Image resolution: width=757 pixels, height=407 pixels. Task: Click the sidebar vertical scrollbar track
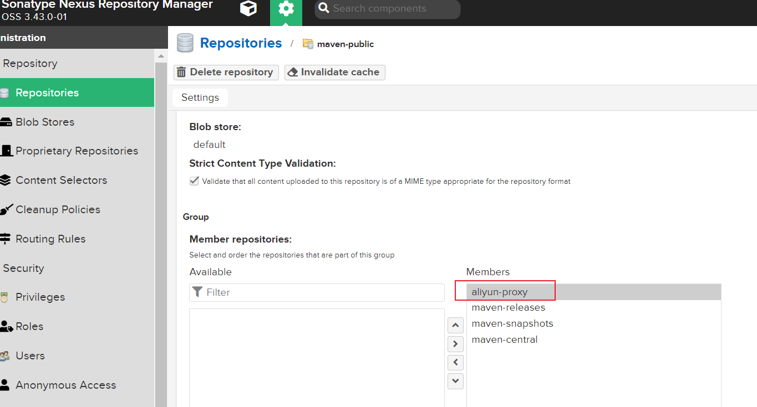(161, 234)
